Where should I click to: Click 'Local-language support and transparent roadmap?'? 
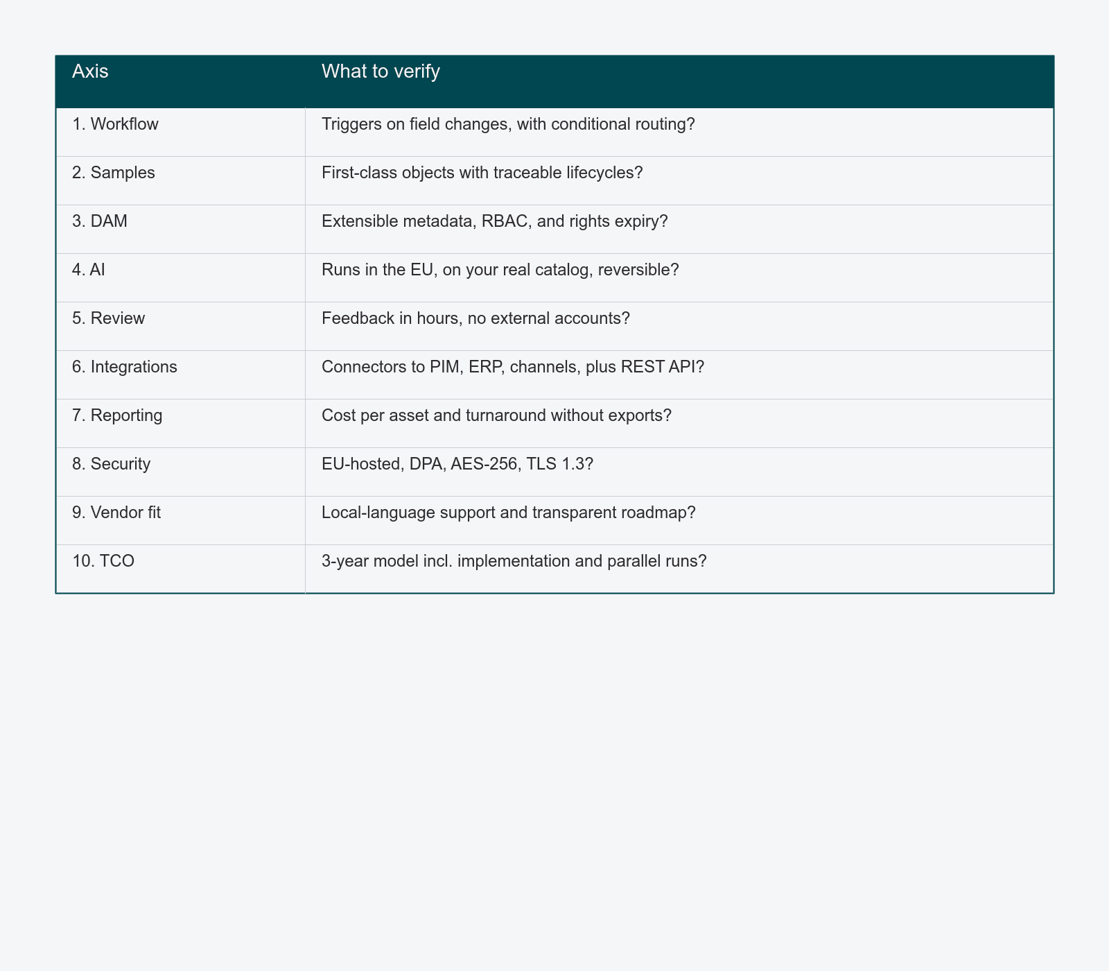pos(508,513)
